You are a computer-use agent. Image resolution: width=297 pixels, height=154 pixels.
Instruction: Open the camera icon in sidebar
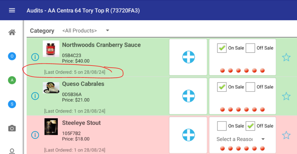pyautogui.click(x=12, y=128)
